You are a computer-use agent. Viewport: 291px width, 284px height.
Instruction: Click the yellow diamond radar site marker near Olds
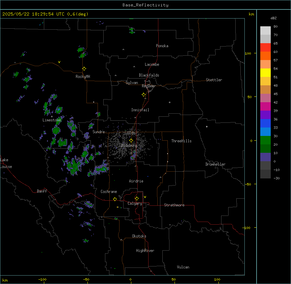click(131, 141)
